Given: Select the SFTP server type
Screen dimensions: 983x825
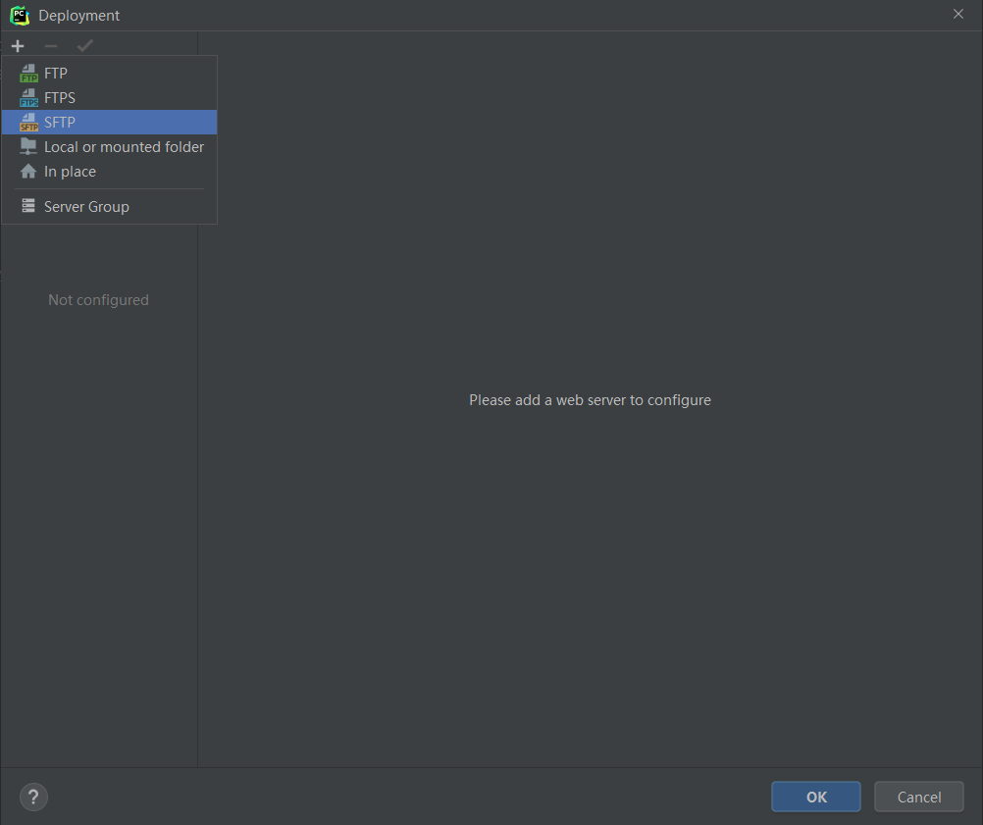Looking at the screenshot, I should [x=109, y=123].
